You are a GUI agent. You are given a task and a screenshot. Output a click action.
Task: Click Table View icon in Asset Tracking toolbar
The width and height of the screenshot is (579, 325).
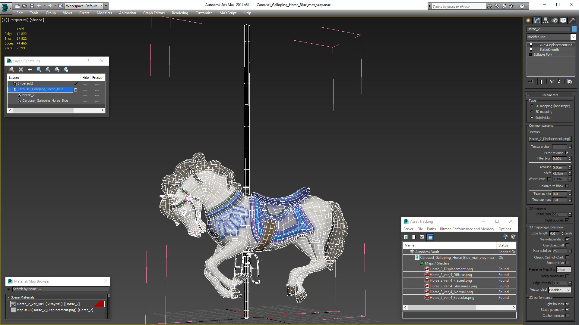click(430, 237)
